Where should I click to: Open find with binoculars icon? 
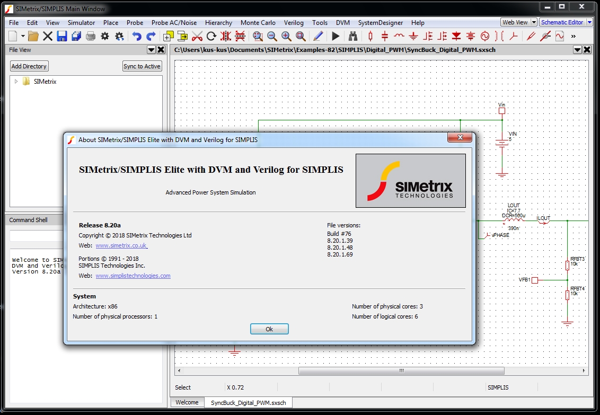point(353,37)
